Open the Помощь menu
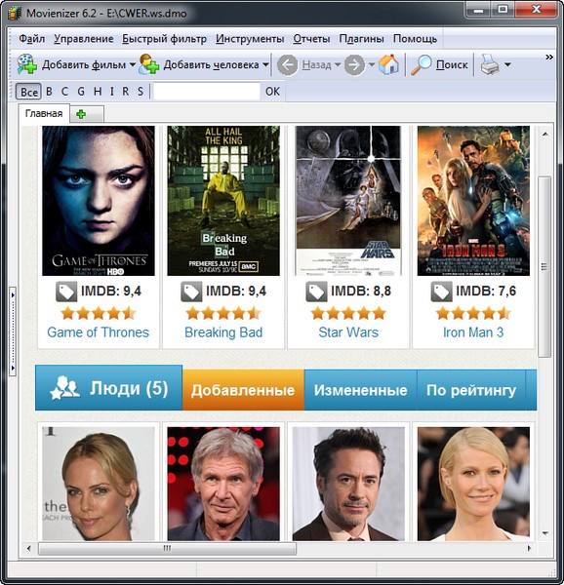564x585 pixels. pos(415,39)
